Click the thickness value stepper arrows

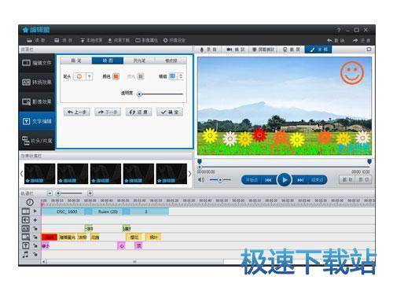pyautogui.click(x=181, y=76)
